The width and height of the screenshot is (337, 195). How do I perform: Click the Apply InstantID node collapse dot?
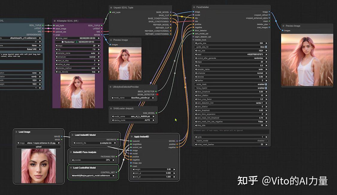pyautogui.click(x=132, y=137)
